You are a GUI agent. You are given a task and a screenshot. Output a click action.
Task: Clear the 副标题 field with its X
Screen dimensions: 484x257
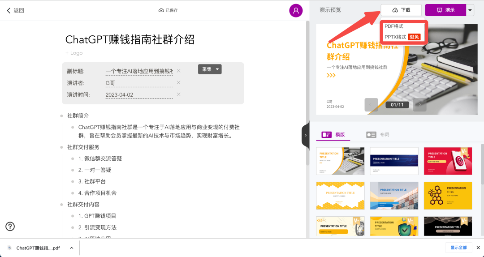click(x=178, y=71)
